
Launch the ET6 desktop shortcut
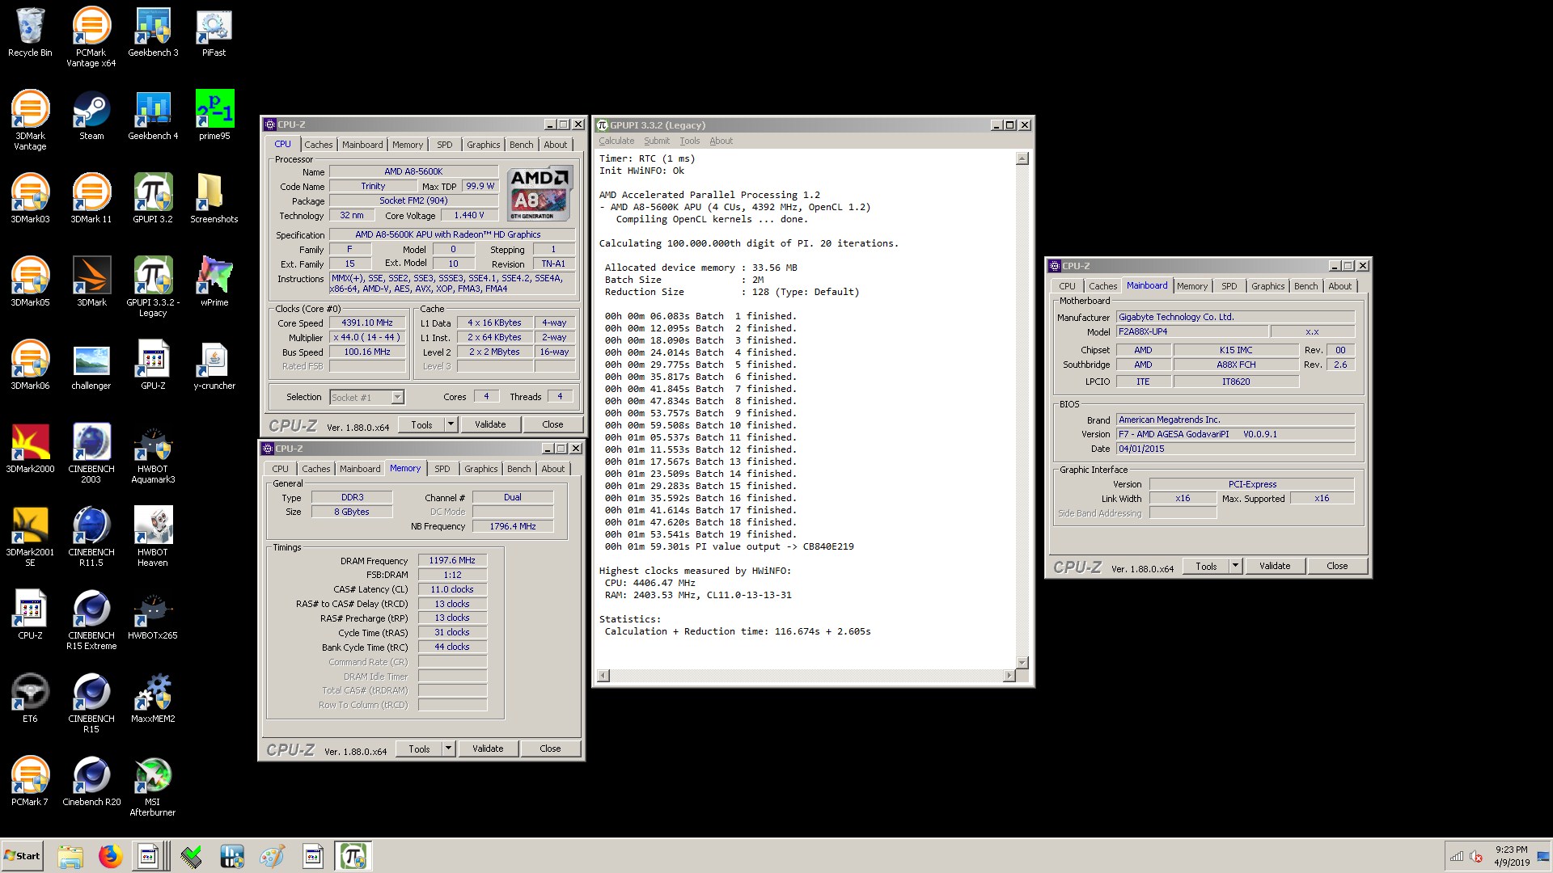tap(30, 698)
